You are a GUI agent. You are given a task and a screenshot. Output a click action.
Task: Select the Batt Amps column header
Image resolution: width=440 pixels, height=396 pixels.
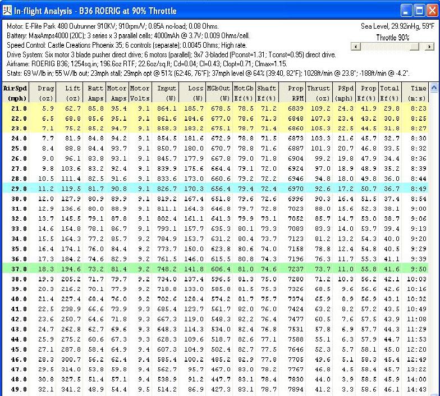click(93, 92)
